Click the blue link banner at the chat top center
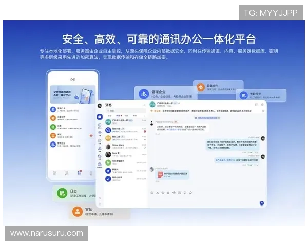This screenshot has width=308, height=246. pyautogui.click(x=207, y=118)
